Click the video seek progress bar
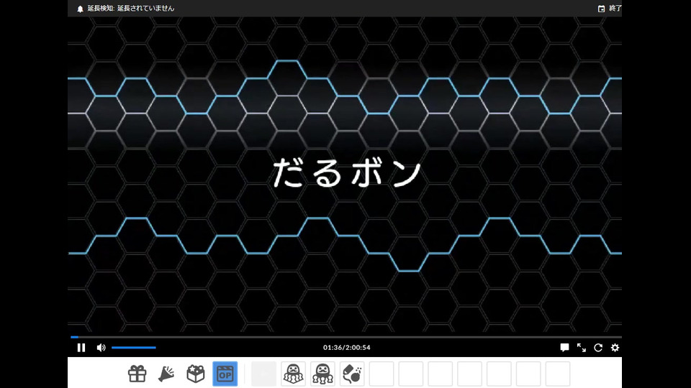Image resolution: width=691 pixels, height=388 pixels. 346,337
